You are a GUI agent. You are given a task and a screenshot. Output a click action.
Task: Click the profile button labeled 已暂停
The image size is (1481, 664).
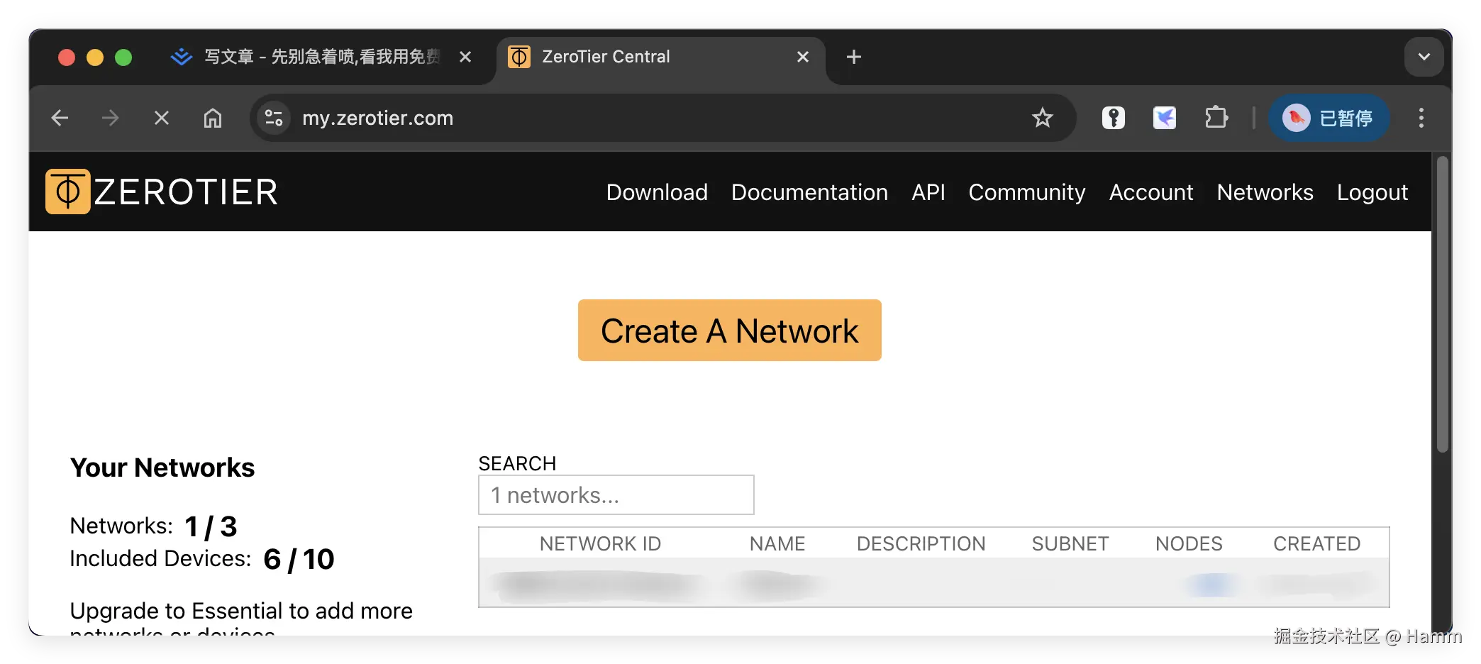(1329, 118)
